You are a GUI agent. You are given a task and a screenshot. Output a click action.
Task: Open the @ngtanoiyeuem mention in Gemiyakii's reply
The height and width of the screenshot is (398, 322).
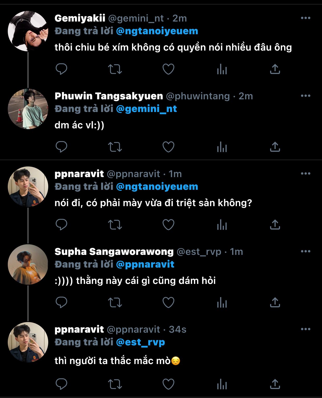pos(157,31)
